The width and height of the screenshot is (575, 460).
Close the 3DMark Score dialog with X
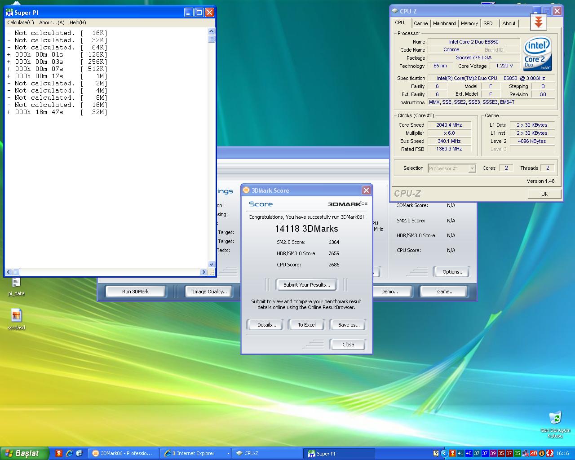point(366,190)
